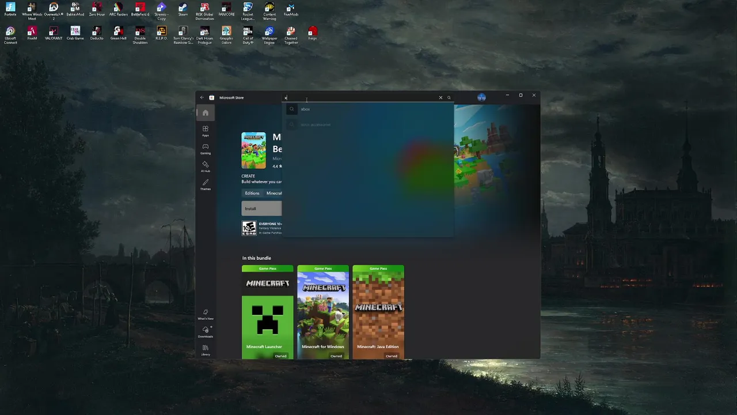737x415 pixels.
Task: Select PANICORE desktop icon
Action: point(226,10)
